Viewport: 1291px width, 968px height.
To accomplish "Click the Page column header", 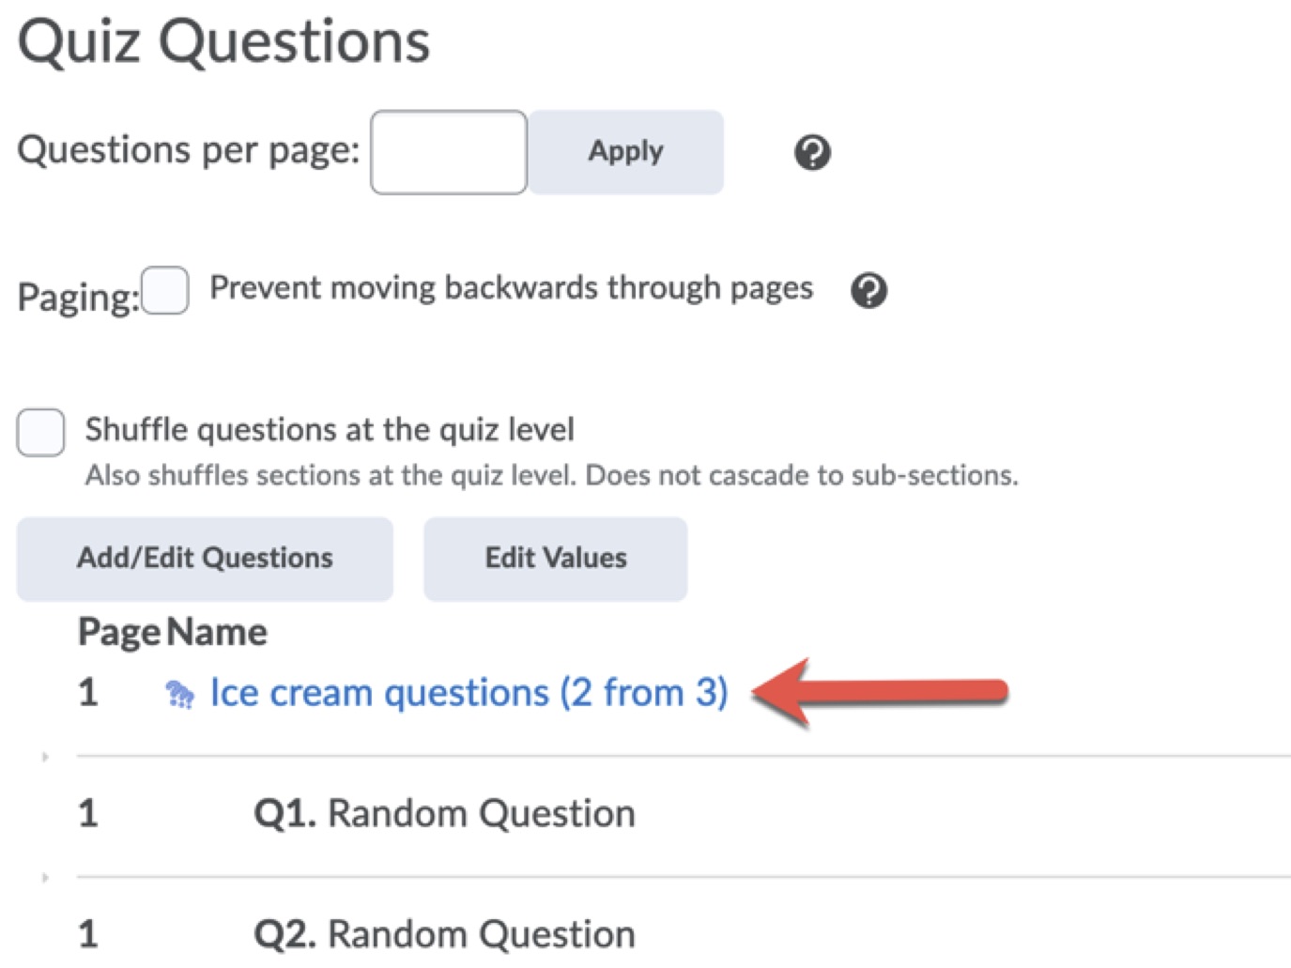I will [x=119, y=632].
